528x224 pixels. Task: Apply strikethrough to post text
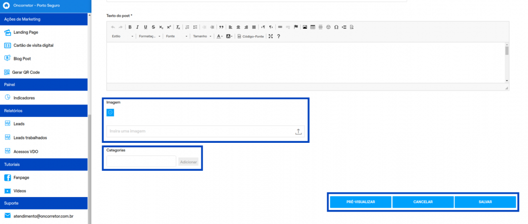[x=153, y=27]
